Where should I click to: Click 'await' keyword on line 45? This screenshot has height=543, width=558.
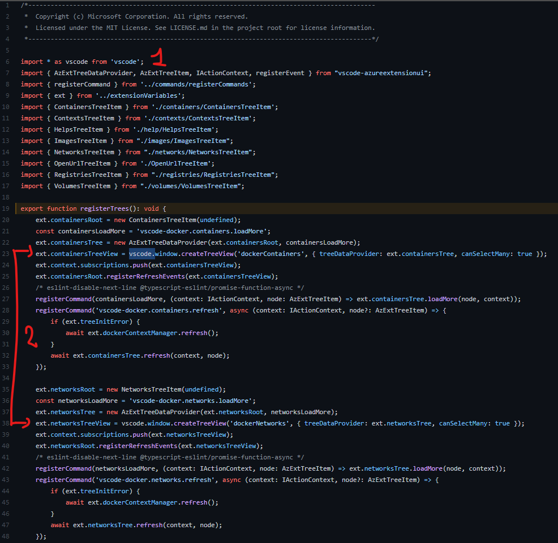click(75, 502)
